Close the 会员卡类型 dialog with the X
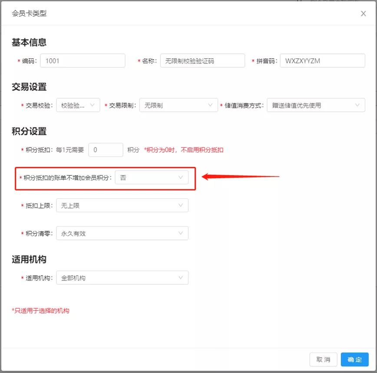377x373 pixels. tap(363, 13)
